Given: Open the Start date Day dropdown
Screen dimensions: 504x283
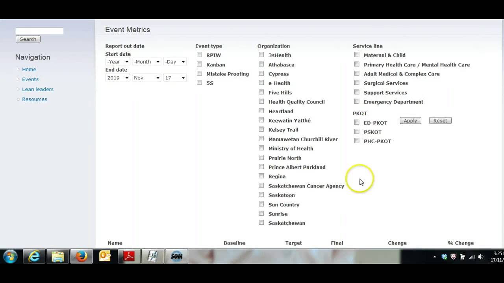Looking at the screenshot, I should point(175,62).
